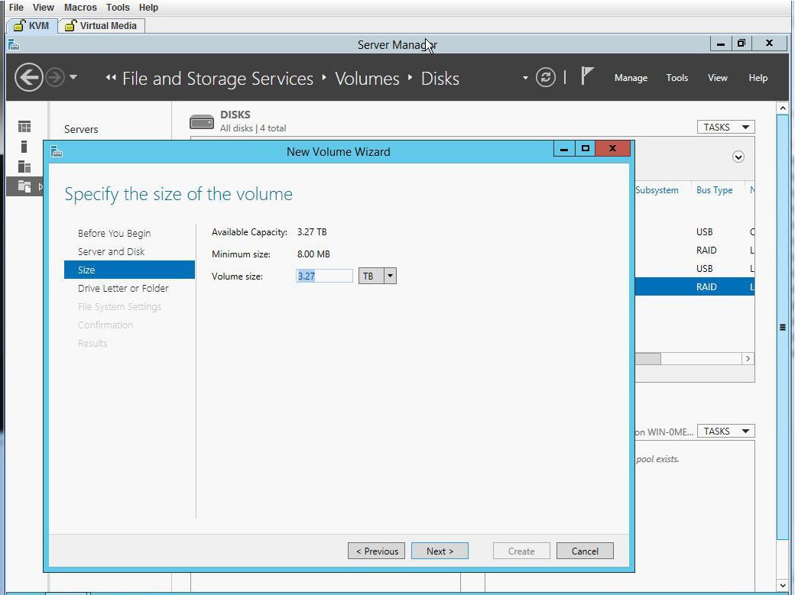Screen dimensions: 795x595
Task: Sort by Subsystem column header
Action: coord(657,190)
